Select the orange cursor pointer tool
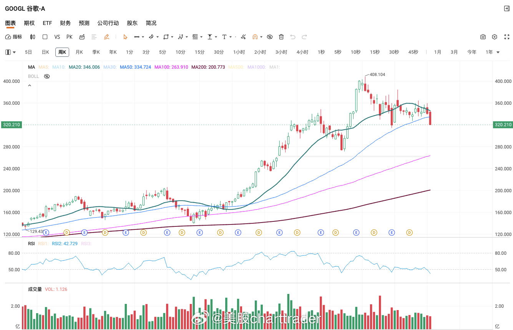Viewport: 513px width, 330px height. point(125,37)
